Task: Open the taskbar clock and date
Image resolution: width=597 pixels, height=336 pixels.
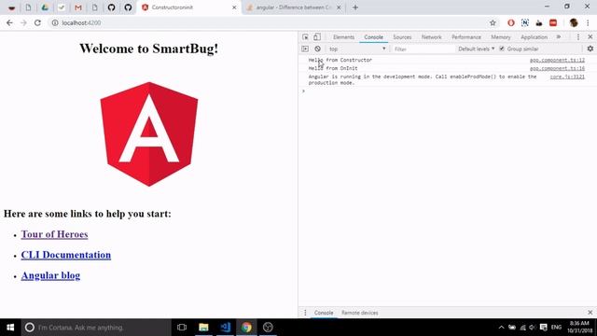Action: pos(579,327)
